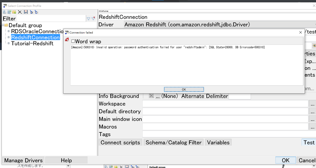Screen dimensions: 316x168
Task: Apply the filter using the funnel icon
Action: (88, 19)
